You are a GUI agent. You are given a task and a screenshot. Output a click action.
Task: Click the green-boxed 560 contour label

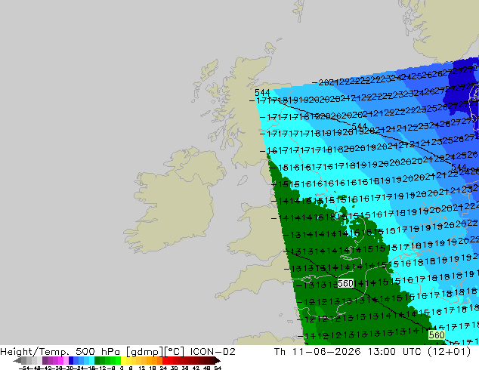(x=436, y=335)
